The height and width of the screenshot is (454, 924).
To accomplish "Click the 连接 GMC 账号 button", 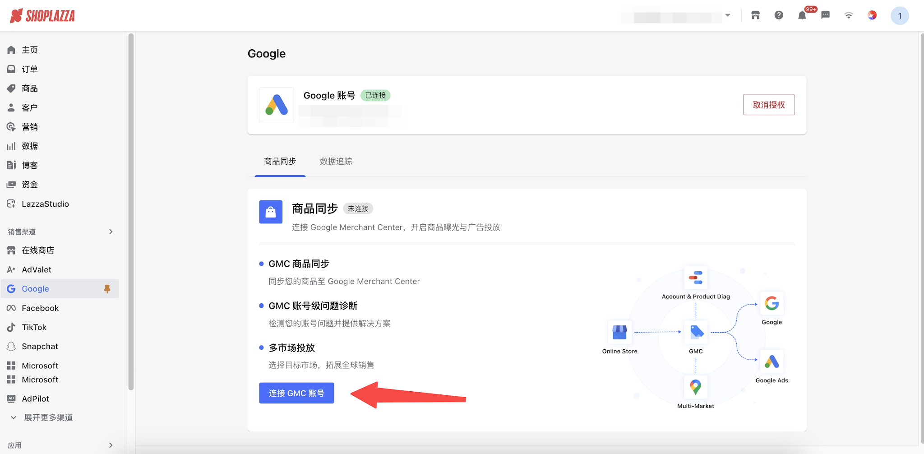I will 296,393.
